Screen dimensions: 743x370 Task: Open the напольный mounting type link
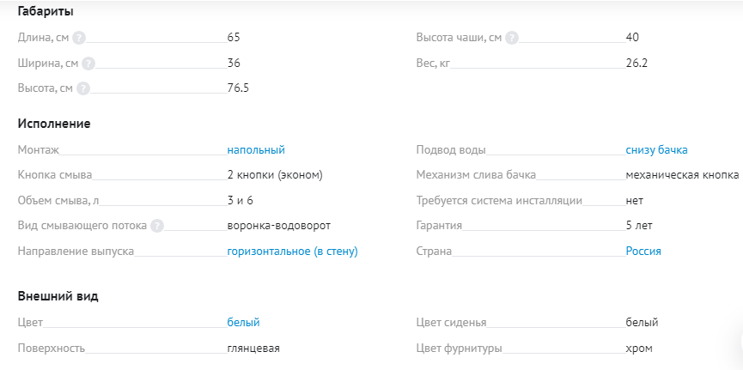pyautogui.click(x=256, y=150)
